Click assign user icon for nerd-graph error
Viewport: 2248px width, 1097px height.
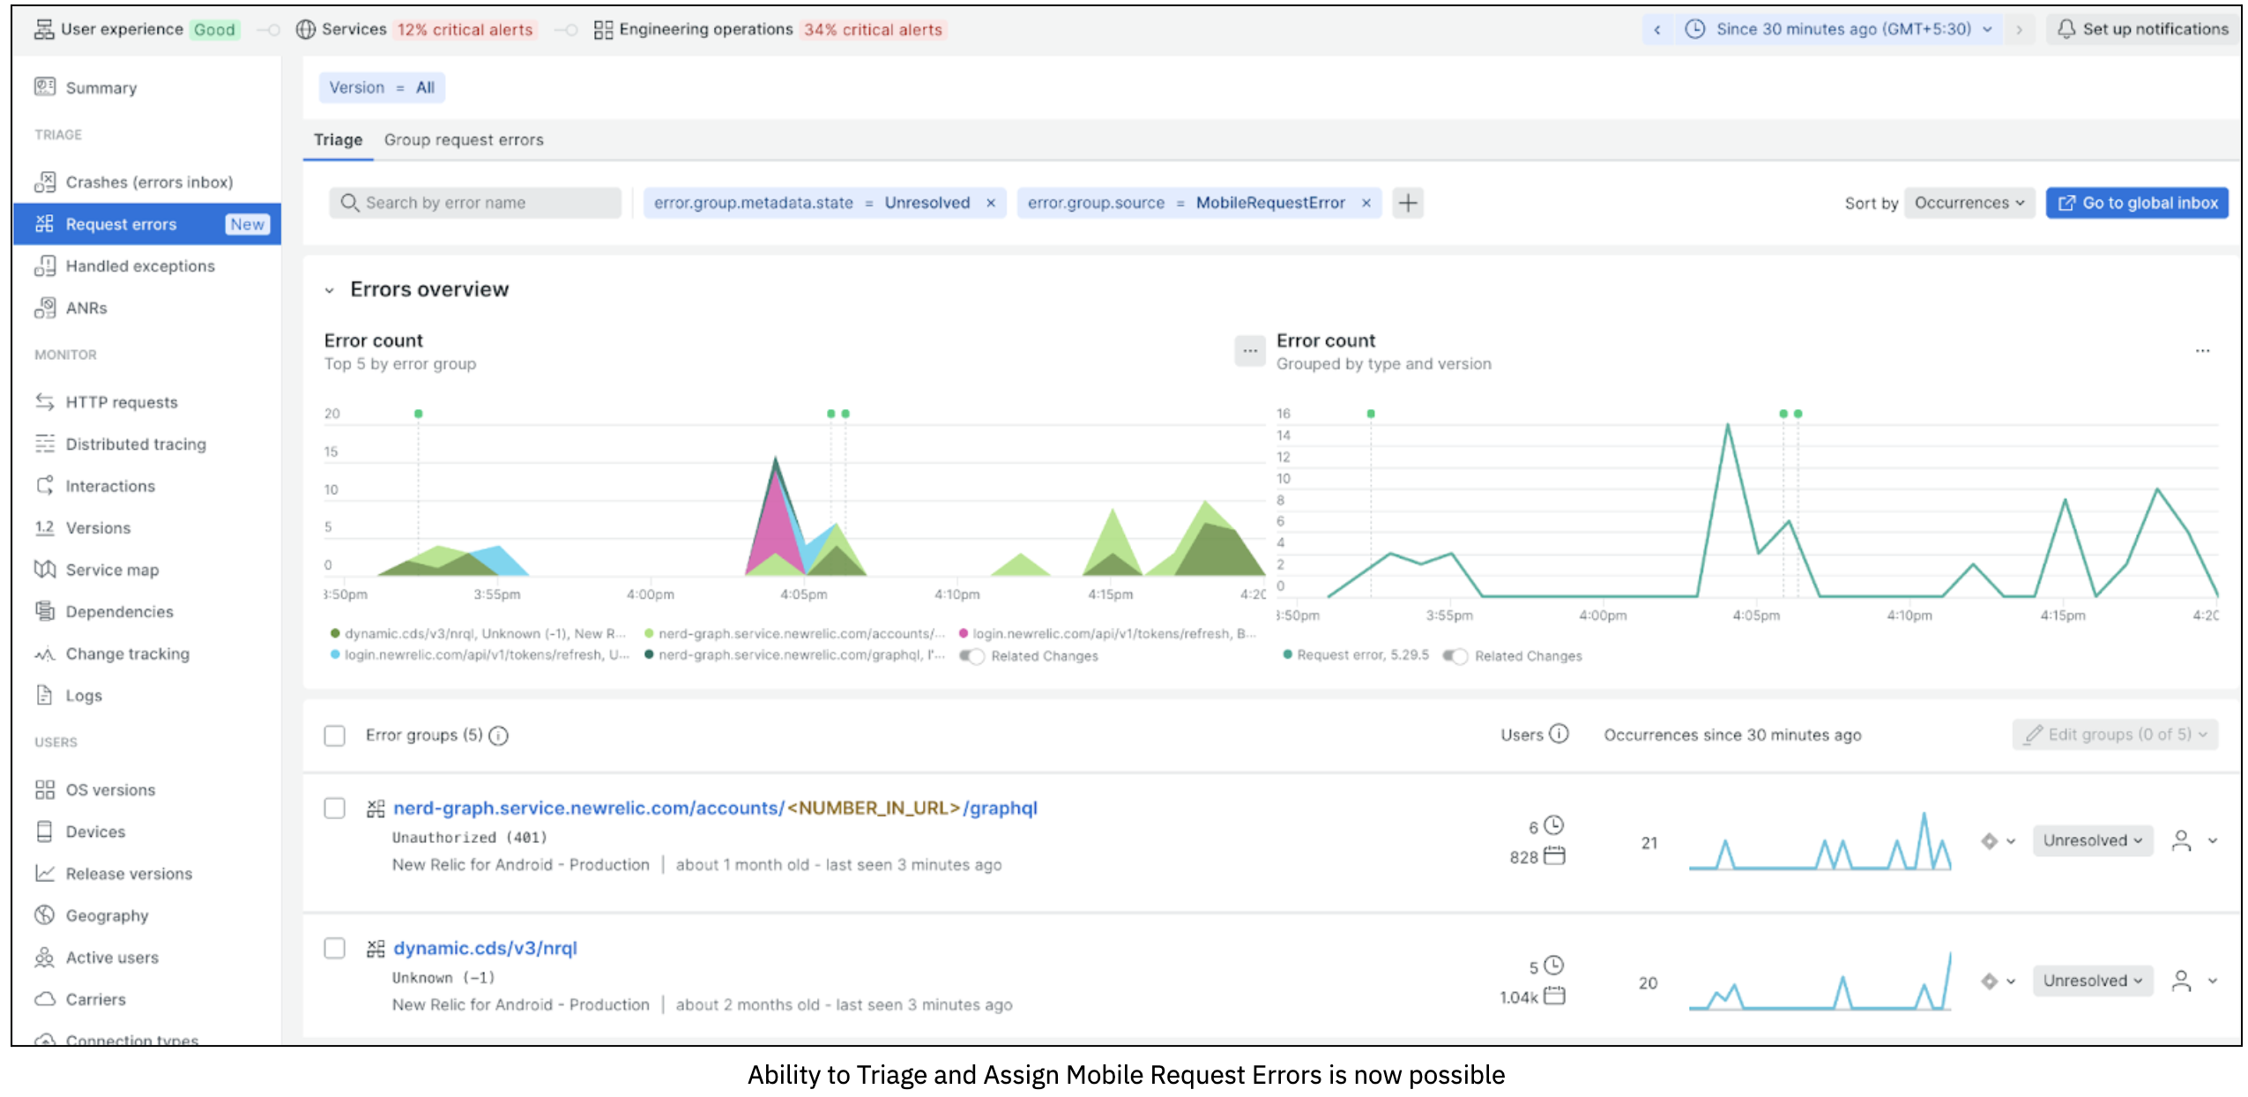tap(2181, 840)
